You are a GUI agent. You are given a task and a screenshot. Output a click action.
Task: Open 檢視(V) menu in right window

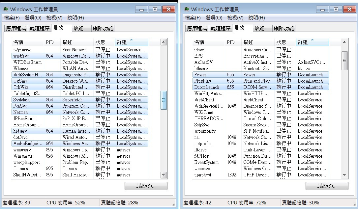click(x=235, y=17)
